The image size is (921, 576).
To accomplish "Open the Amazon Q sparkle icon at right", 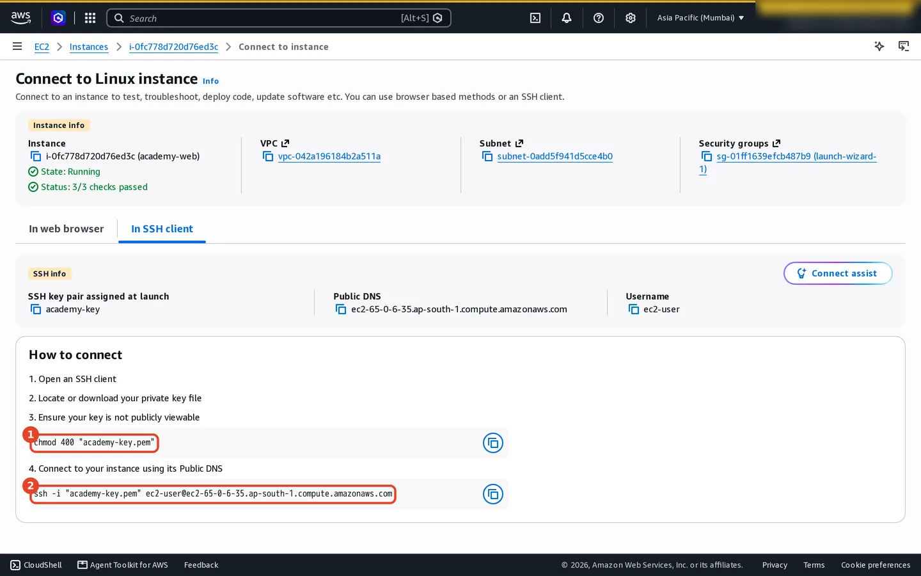I will pos(879,46).
